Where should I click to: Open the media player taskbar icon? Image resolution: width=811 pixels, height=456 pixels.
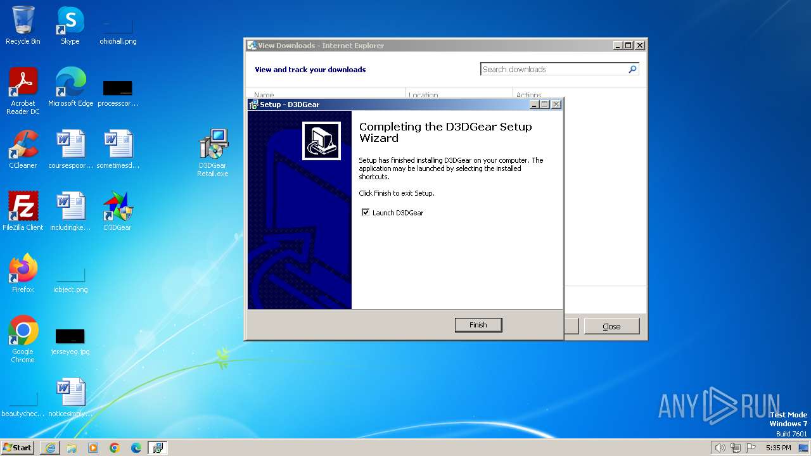click(93, 448)
